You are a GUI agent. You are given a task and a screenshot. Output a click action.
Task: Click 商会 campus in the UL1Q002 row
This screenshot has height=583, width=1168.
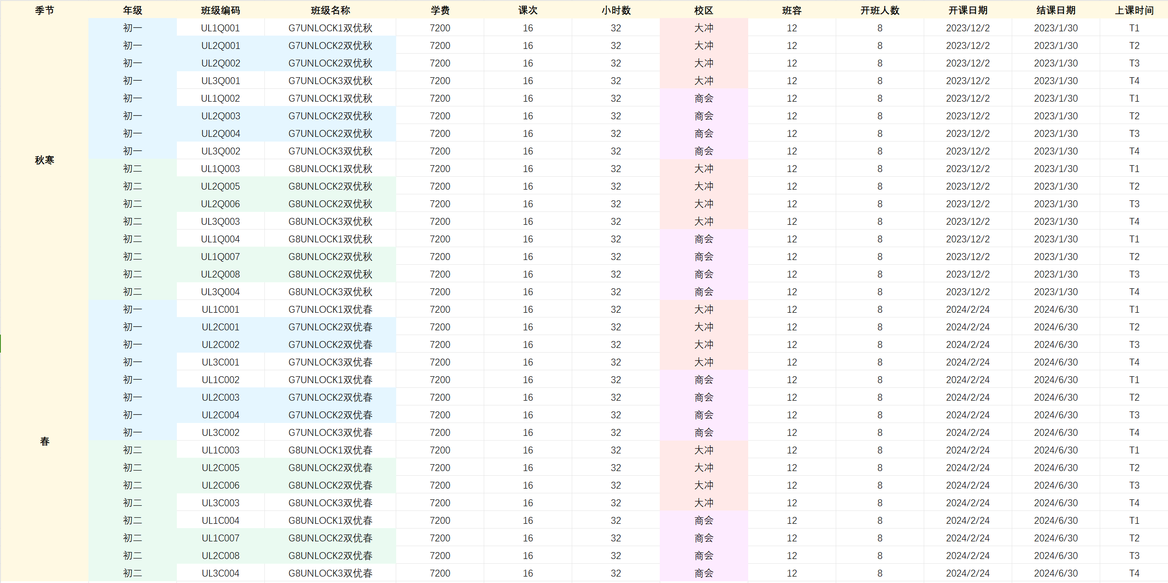[704, 98]
